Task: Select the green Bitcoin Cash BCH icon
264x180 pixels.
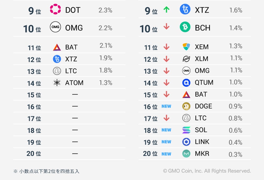Action: pos(185,27)
